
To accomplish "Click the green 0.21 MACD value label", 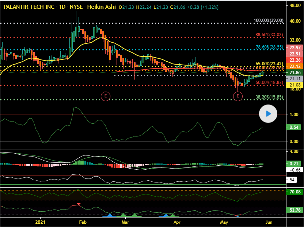I will click(293, 164).
